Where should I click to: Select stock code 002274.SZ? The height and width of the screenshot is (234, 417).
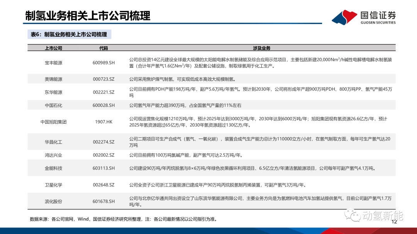pos(104,142)
